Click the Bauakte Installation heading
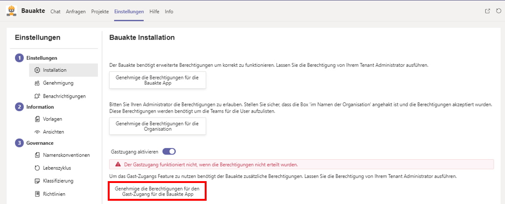 click(x=142, y=37)
